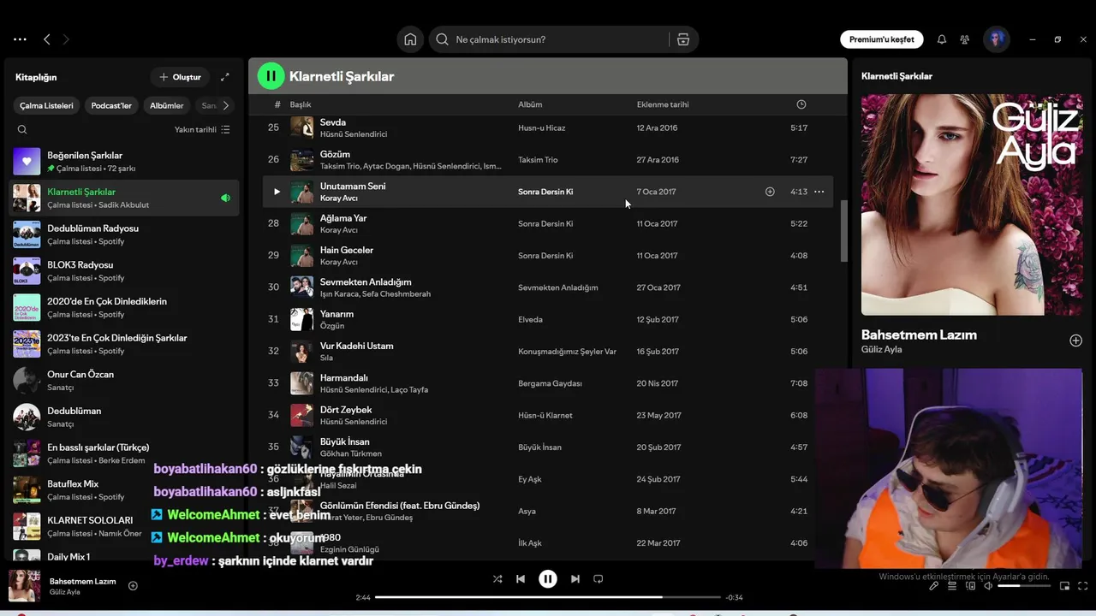The width and height of the screenshot is (1096, 616).
Task: Toggle repeat mode
Action: 599,579
